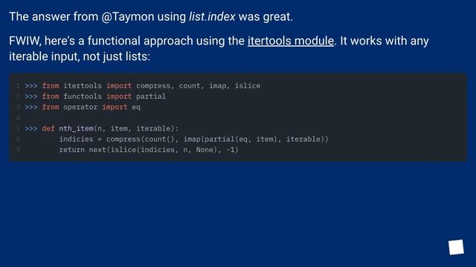Click the 'FWIW, here's a functional approach' text
Image resolution: width=476 pixels, height=267 pixels.
pos(101,41)
